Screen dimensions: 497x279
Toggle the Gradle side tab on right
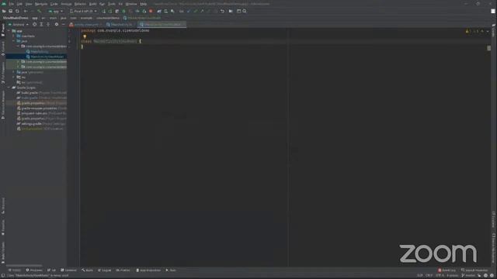[494, 30]
